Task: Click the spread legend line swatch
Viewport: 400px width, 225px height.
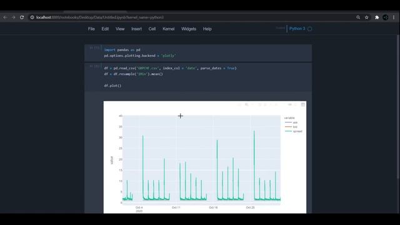Action: click(288, 131)
